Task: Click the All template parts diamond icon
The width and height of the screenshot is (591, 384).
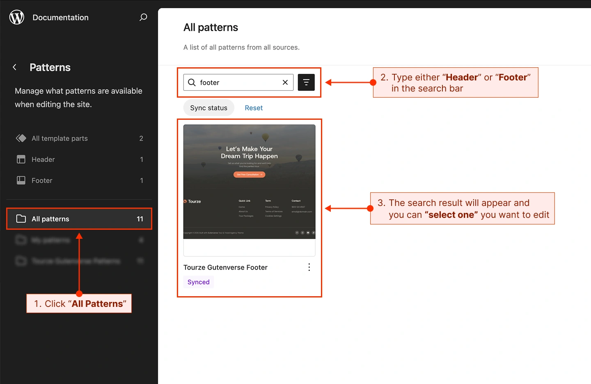Action: click(21, 138)
